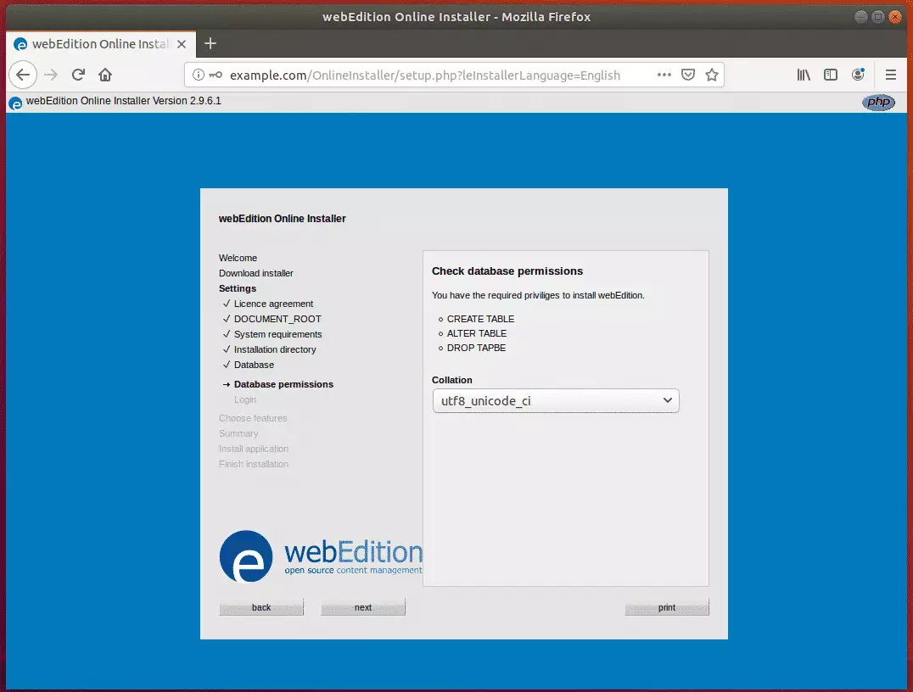Viewport: 913px width, 692px height.
Task: Select the Database permissions step
Action: click(283, 384)
